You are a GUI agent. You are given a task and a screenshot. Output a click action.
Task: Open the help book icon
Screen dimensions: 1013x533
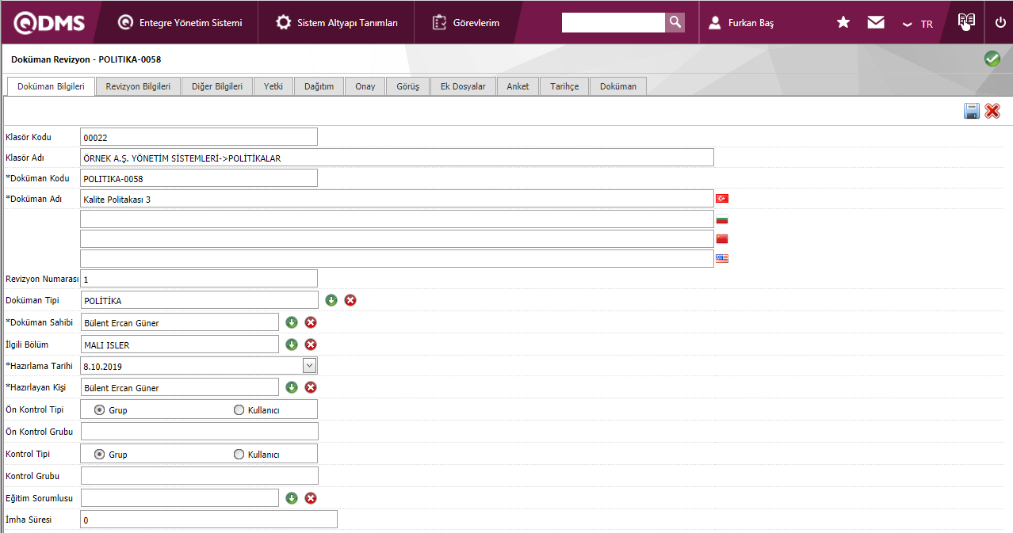tap(965, 21)
